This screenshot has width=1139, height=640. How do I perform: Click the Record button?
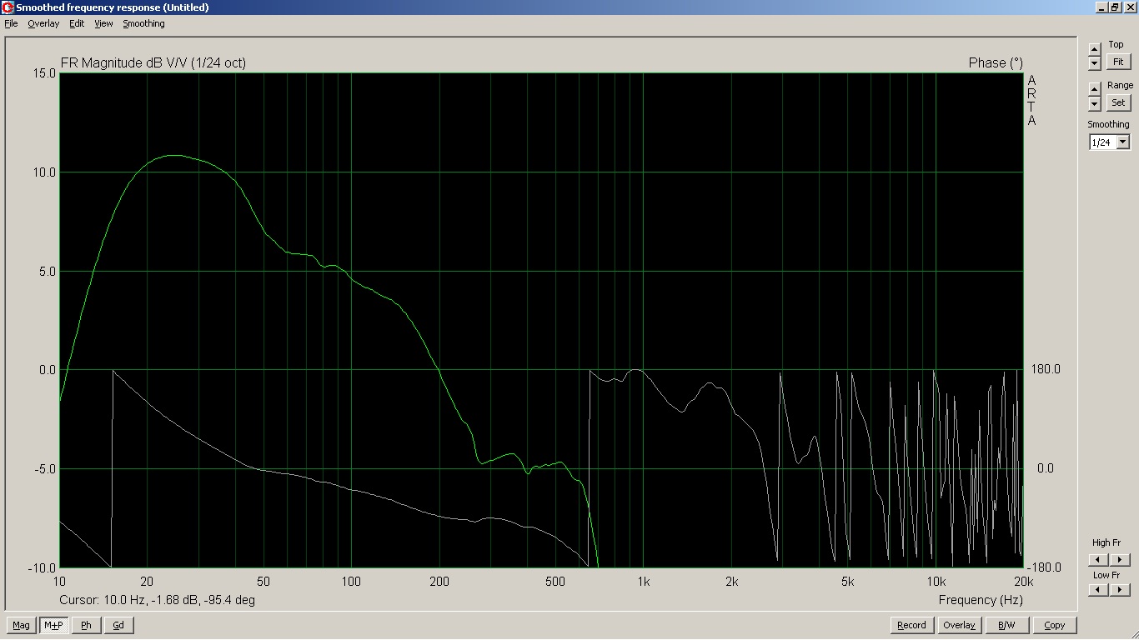pos(911,625)
